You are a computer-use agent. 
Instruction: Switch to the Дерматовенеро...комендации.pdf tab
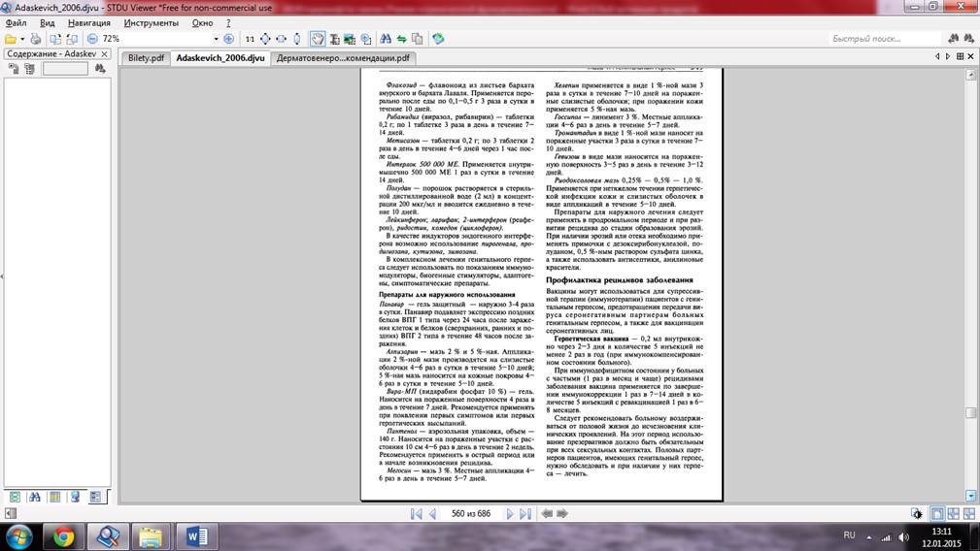pyautogui.click(x=343, y=58)
